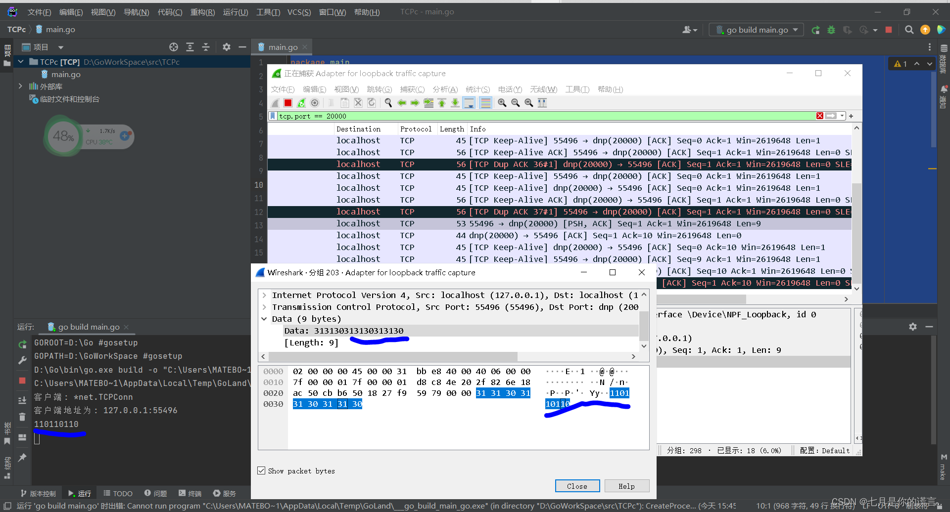This screenshot has width=950, height=512.
Task: Toggle auto-scroll during live capture
Action: tap(469, 103)
